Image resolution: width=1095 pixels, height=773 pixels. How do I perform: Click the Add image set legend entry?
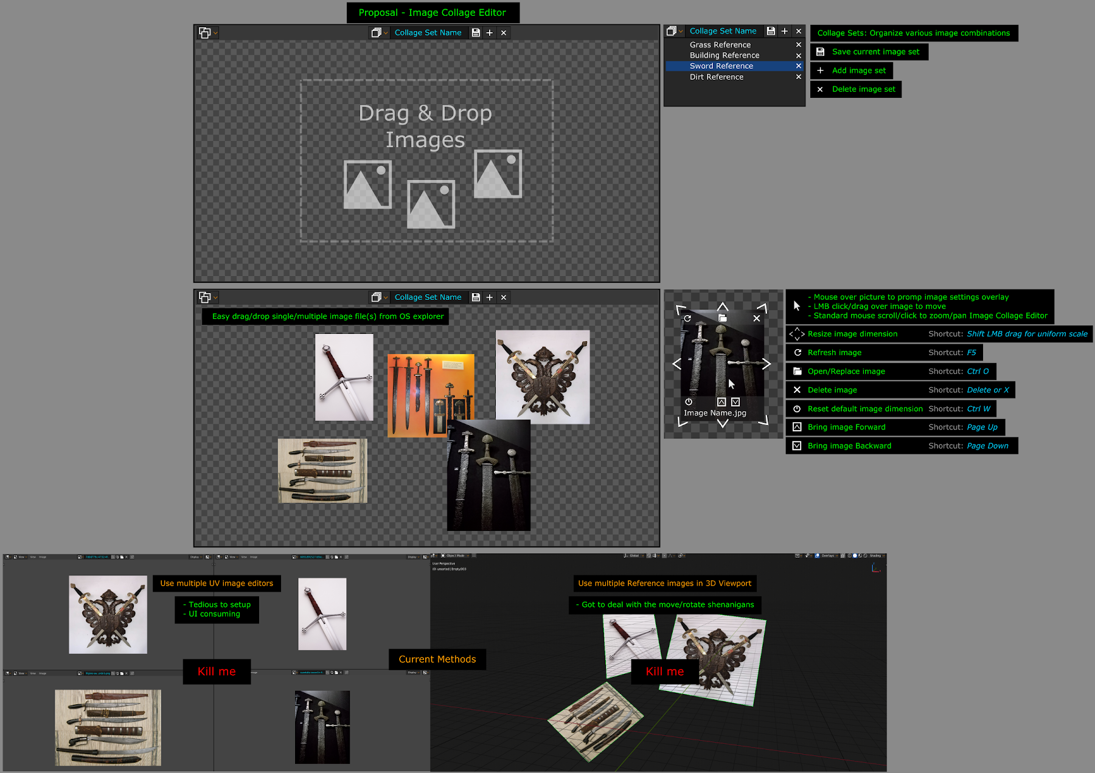[x=852, y=71]
